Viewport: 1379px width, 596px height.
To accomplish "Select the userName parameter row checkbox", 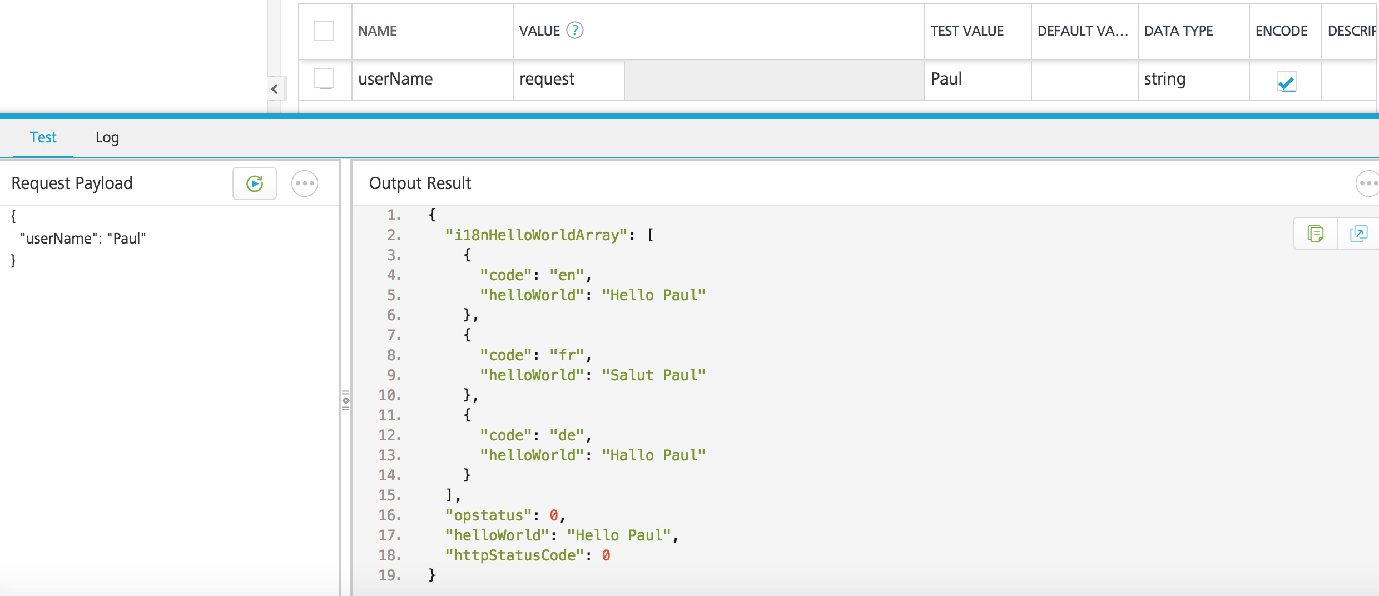I will tap(323, 80).
